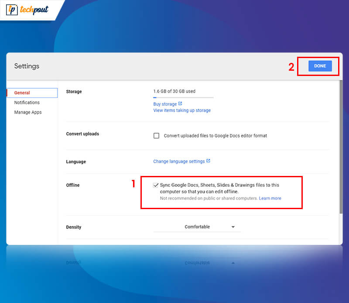Enable converting uploads to Google Docs format

point(156,135)
